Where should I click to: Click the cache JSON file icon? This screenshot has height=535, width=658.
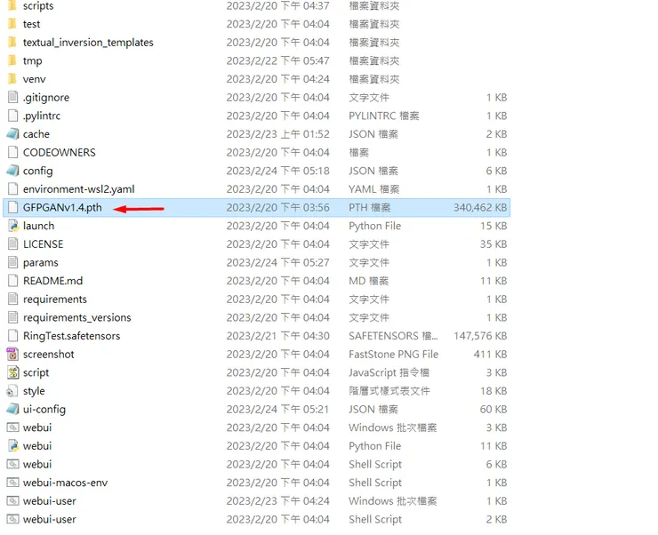click(x=13, y=134)
